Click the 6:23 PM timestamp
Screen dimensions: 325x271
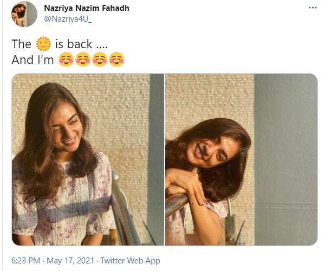coord(25,261)
